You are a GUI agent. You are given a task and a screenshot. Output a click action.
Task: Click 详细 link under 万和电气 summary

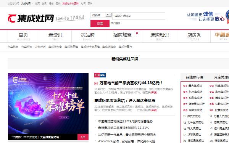pyautogui.click(x=154, y=93)
